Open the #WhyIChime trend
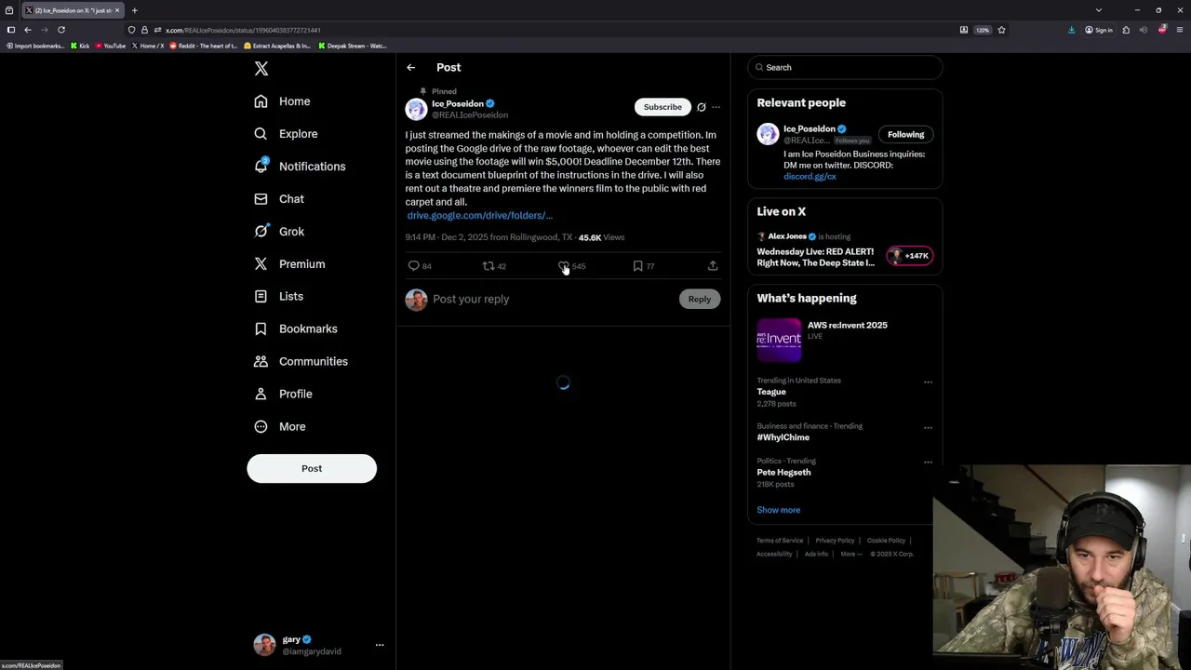This screenshot has height=670, width=1191. (783, 437)
